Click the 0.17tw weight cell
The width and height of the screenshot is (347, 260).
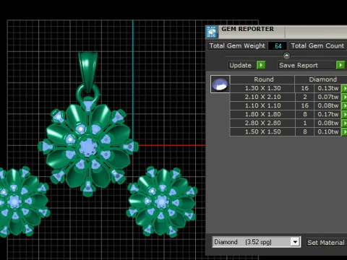327,114
